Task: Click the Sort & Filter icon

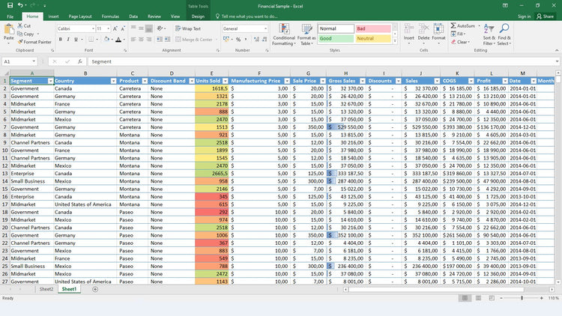Action: coord(489,28)
